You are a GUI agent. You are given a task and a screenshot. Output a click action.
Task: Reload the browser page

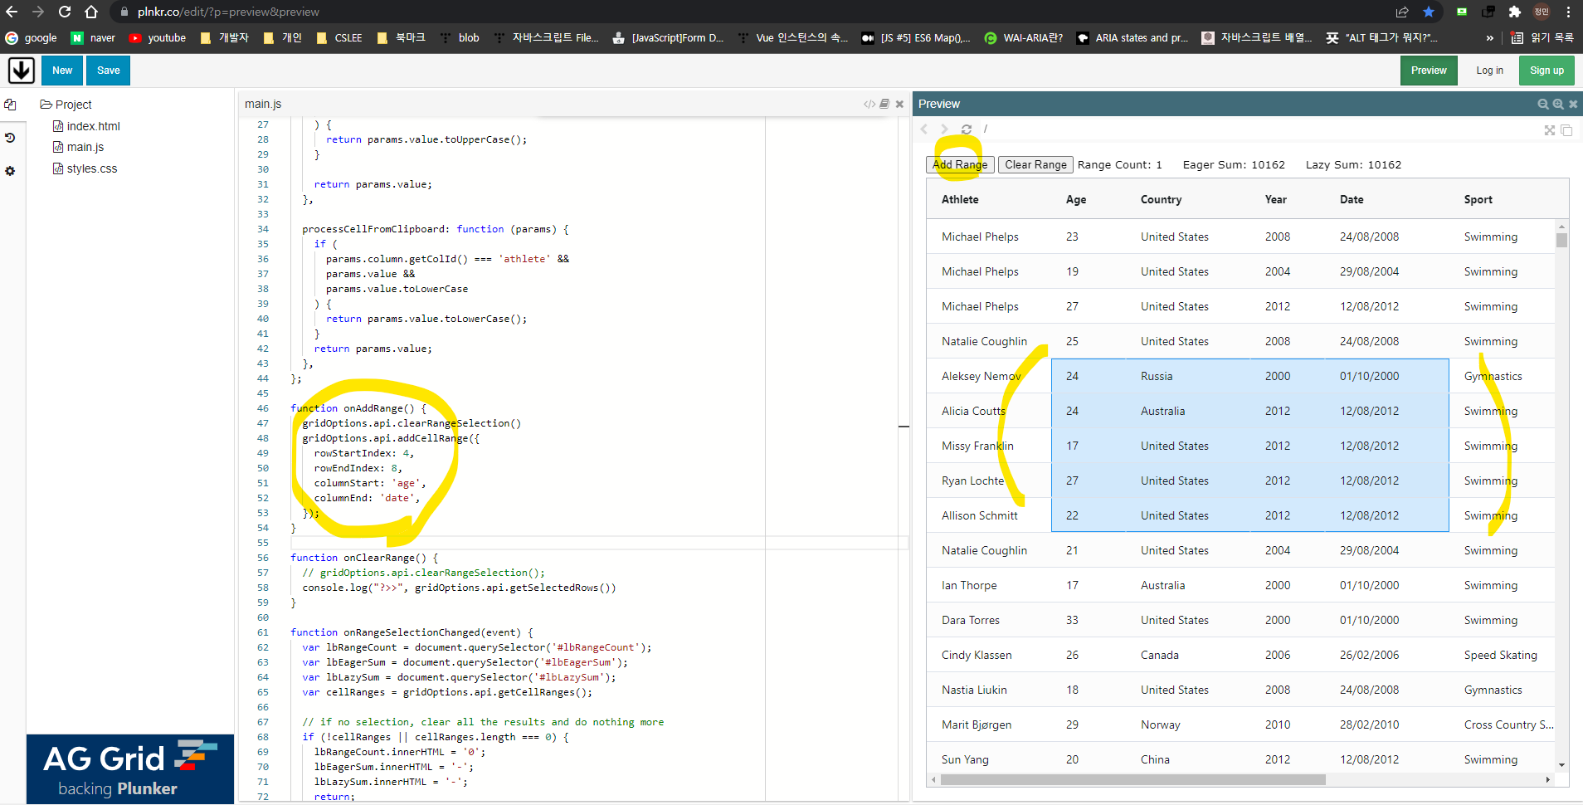[x=65, y=12]
